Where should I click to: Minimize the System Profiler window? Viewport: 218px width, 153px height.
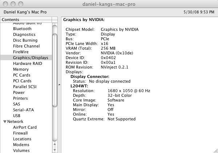(13, 4)
